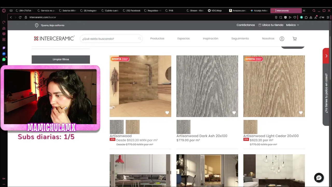Take a snapshot with the capture icon
The height and width of the screenshot is (187, 332).
click(281, 17)
